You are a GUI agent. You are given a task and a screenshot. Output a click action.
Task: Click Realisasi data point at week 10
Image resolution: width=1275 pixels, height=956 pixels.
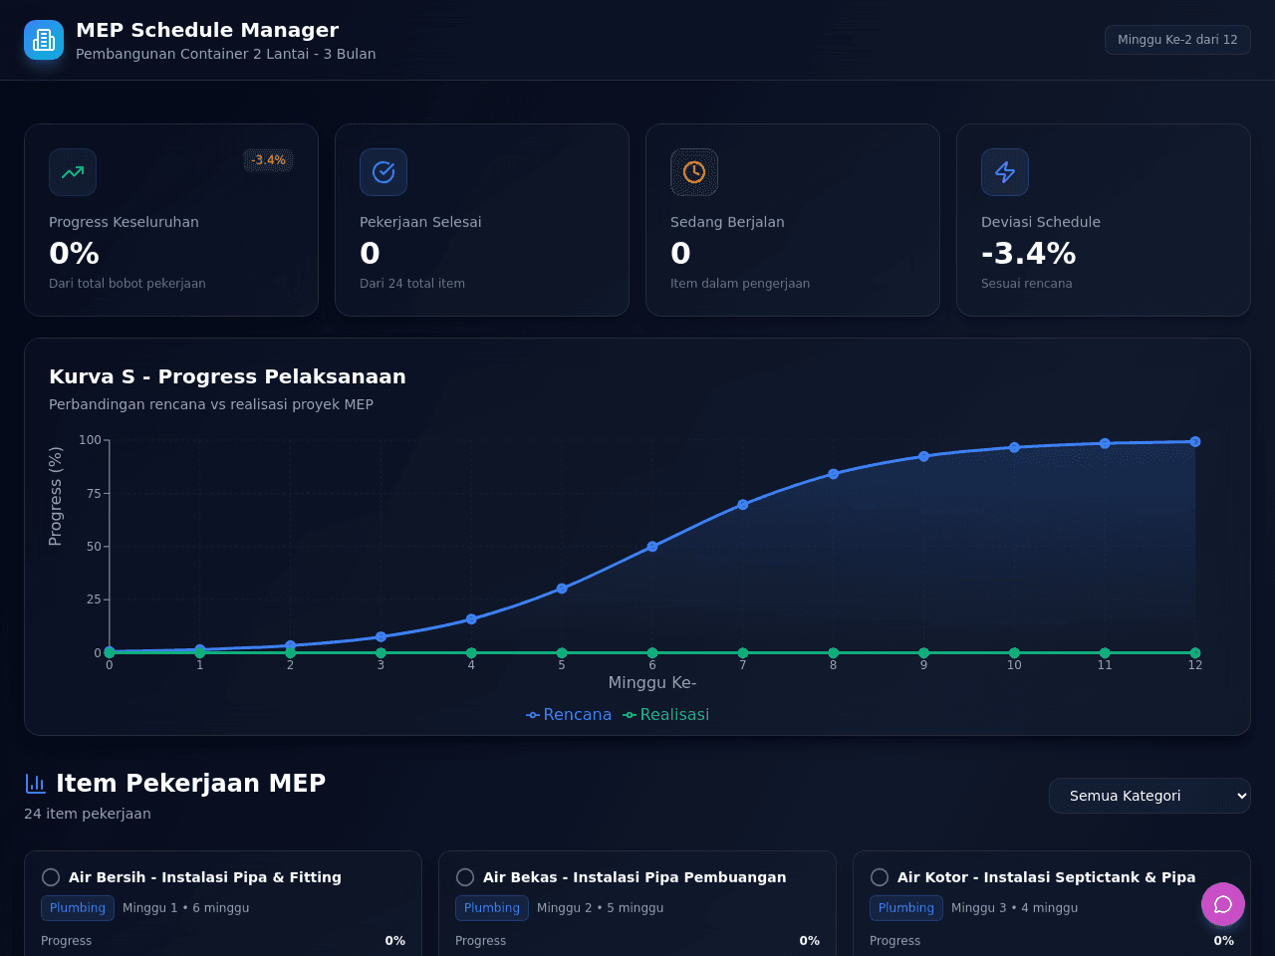[x=1014, y=653]
